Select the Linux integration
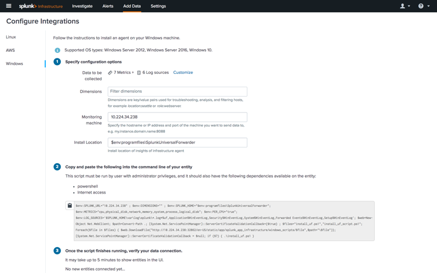This screenshot has height=273, width=437. click(x=11, y=37)
